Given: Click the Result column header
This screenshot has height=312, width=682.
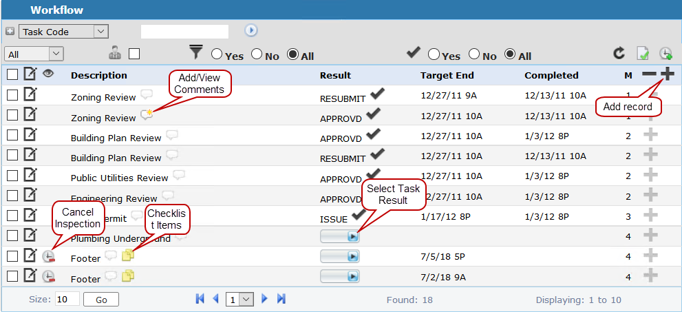Looking at the screenshot, I should tap(335, 75).
